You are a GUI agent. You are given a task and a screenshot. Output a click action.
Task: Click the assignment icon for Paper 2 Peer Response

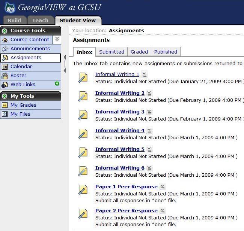pos(83,214)
